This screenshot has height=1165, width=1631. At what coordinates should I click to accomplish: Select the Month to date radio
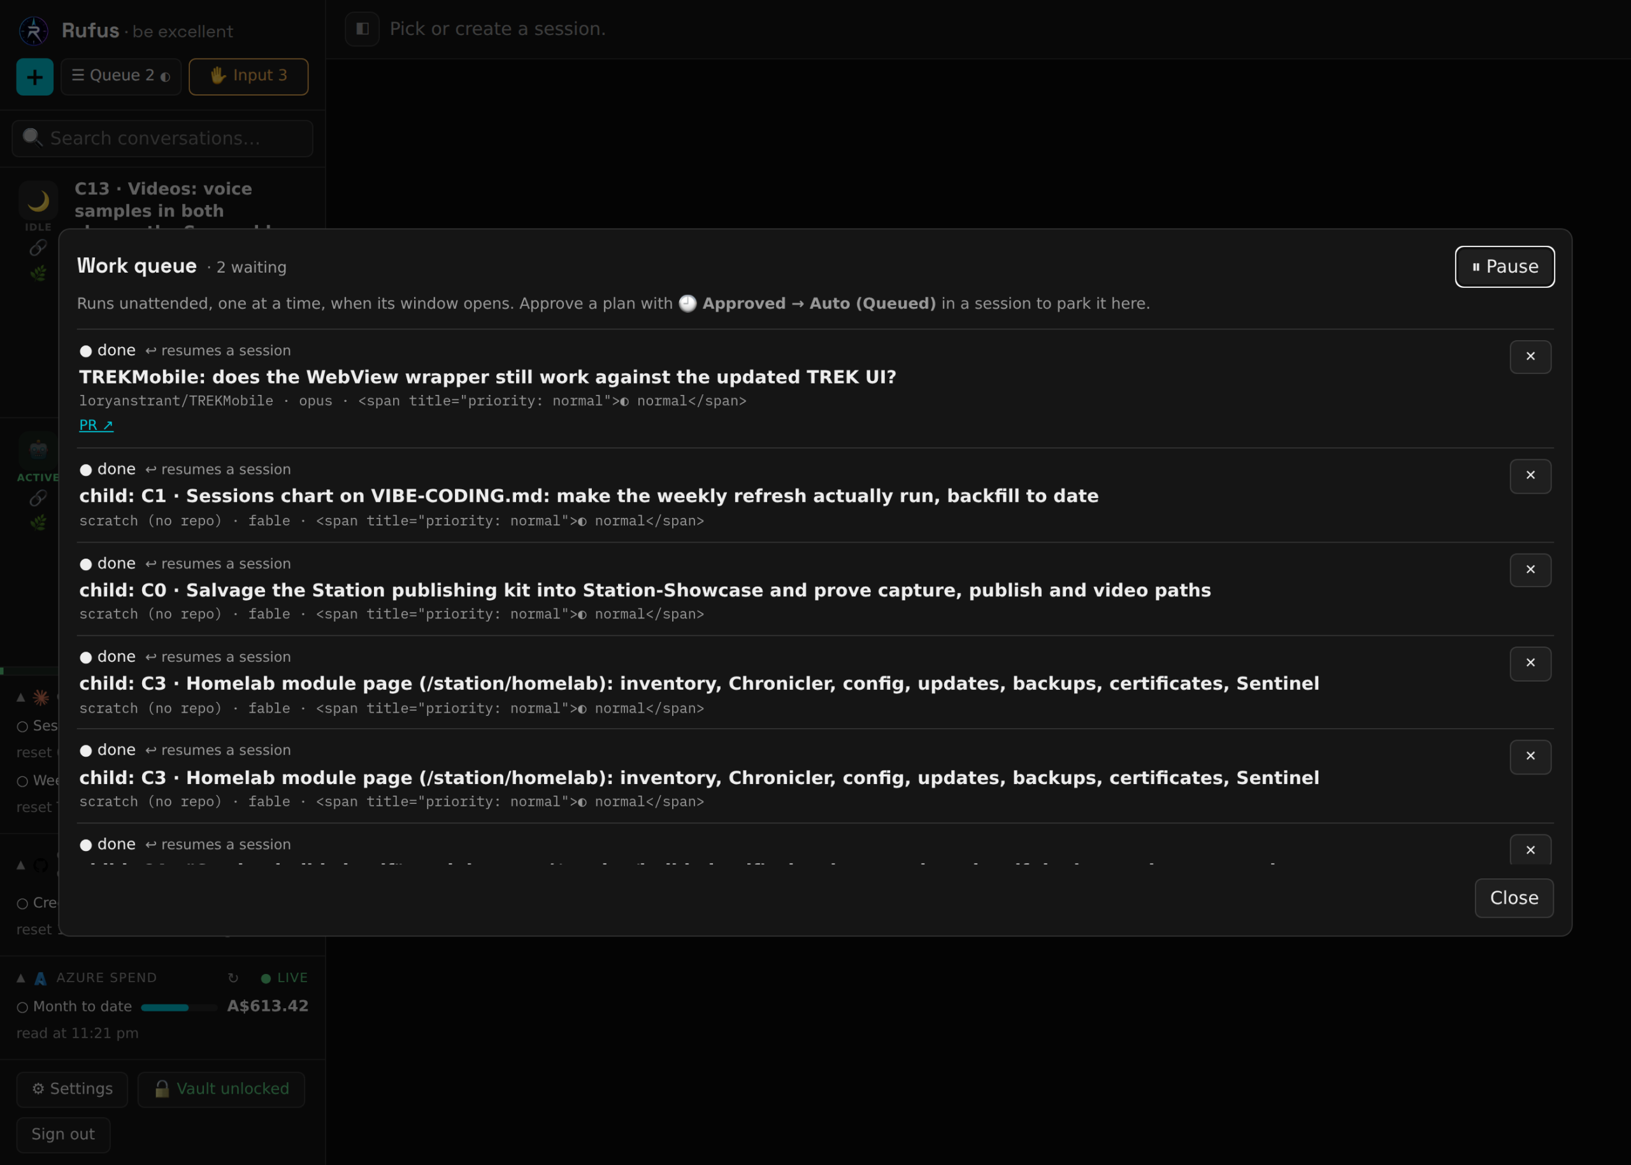[x=22, y=1007]
